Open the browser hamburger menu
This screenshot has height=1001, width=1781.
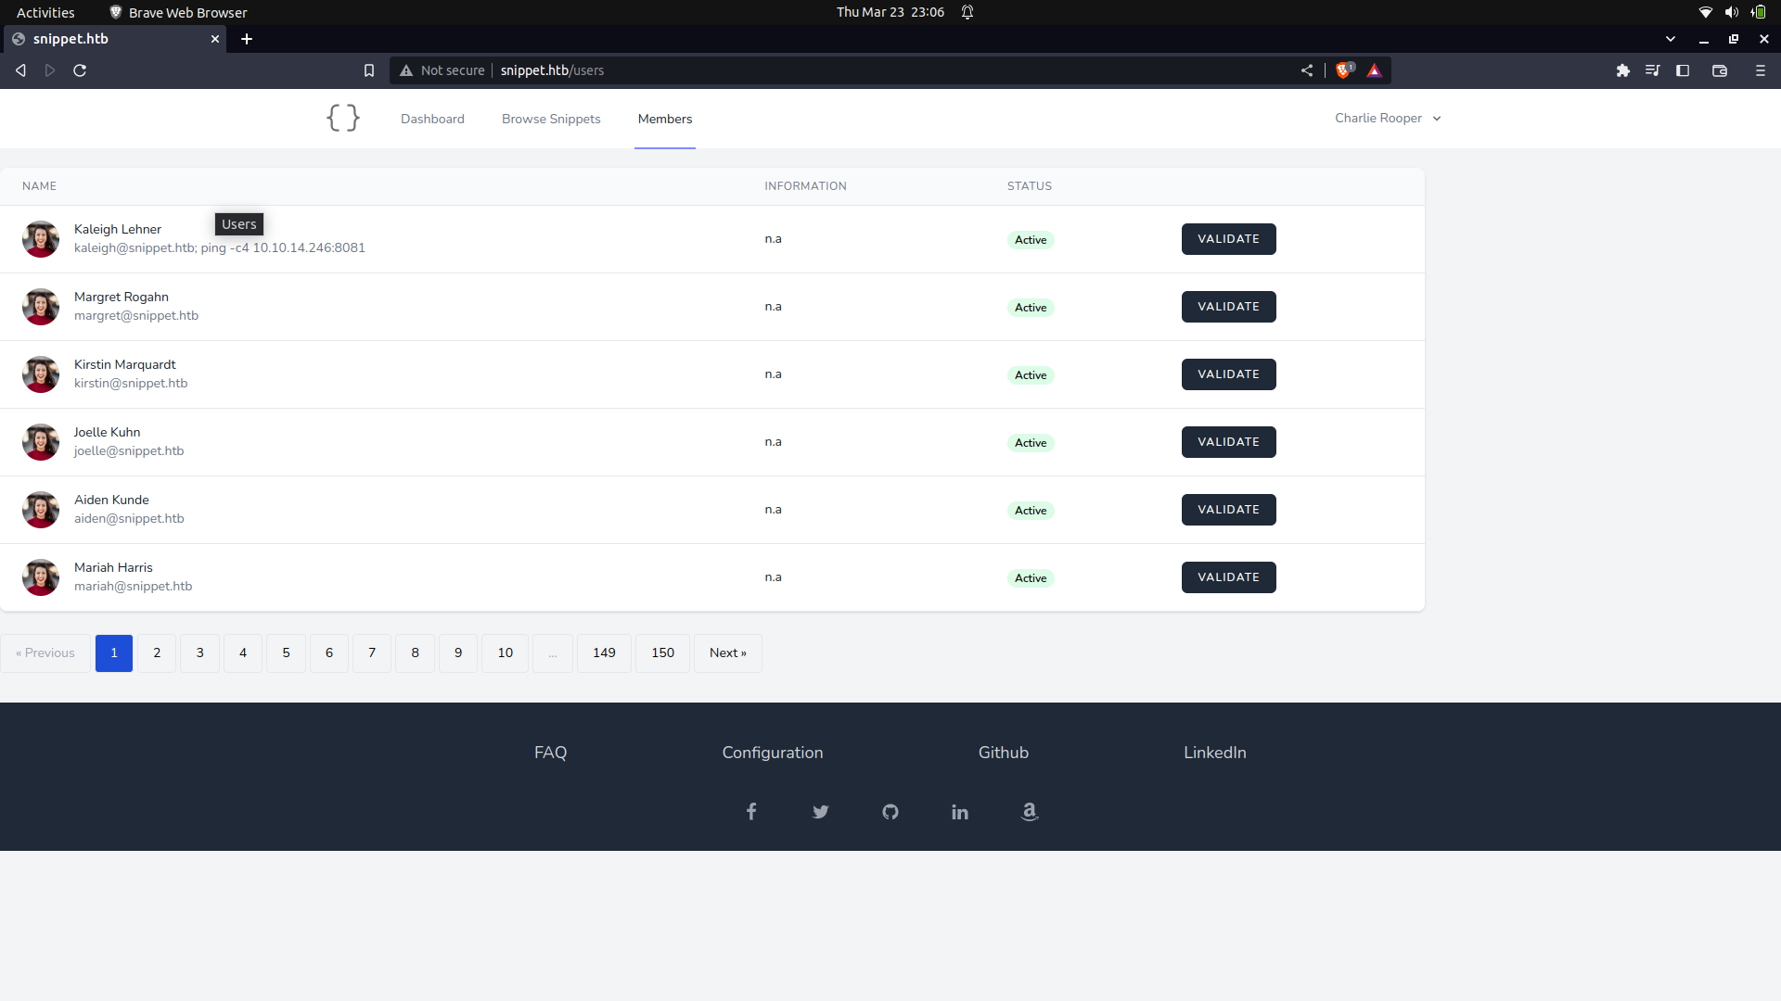pos(1761,70)
